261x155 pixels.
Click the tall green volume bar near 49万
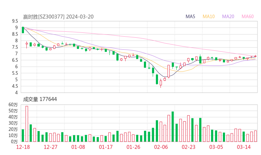[173, 127]
